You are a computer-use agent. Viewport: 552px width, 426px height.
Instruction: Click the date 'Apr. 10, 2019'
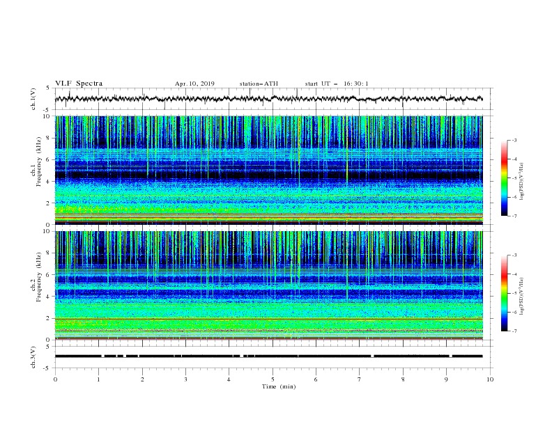194,84
